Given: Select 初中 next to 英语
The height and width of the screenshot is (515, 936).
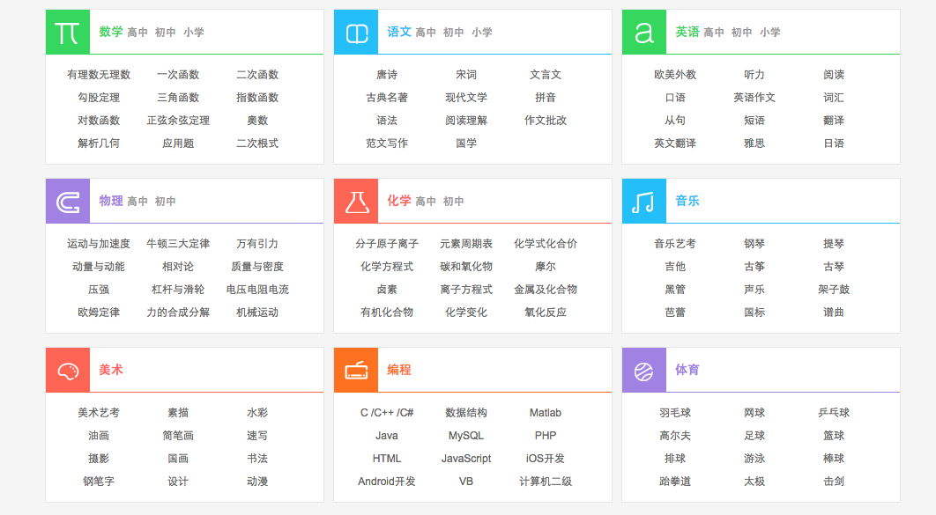Looking at the screenshot, I should pos(741,33).
